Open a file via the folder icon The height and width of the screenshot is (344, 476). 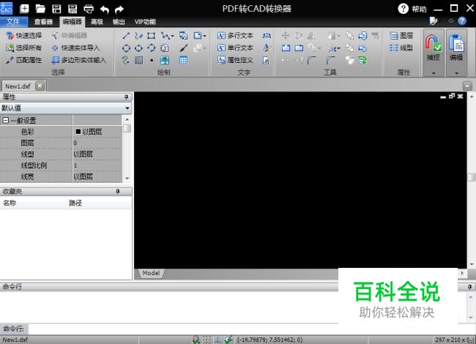40,9
